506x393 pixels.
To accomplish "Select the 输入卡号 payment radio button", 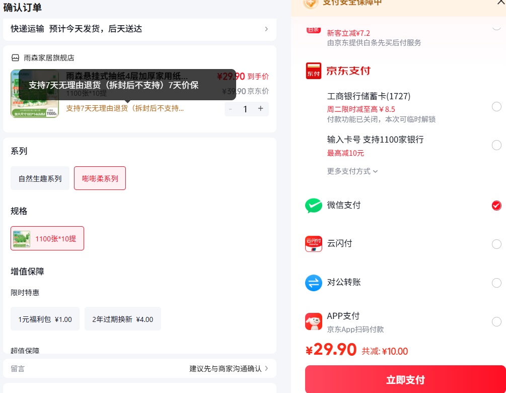I will 496,145.
